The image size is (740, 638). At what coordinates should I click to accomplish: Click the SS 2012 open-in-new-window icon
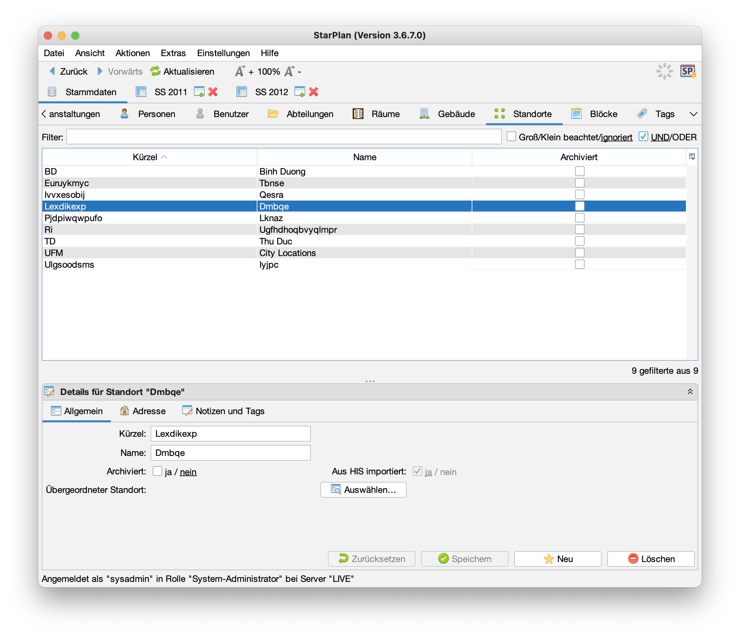(299, 92)
